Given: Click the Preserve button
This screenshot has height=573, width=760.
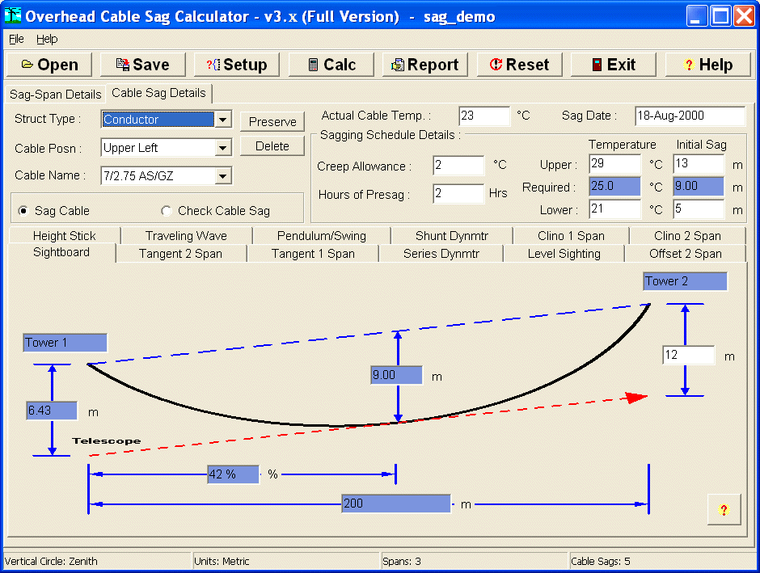Looking at the screenshot, I should click(x=272, y=121).
